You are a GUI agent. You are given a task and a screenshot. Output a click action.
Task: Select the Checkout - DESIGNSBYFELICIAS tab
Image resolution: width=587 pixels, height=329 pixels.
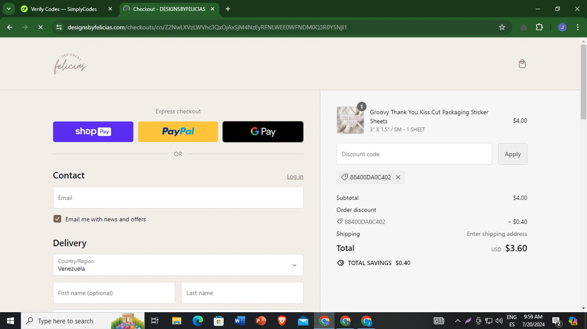click(169, 9)
